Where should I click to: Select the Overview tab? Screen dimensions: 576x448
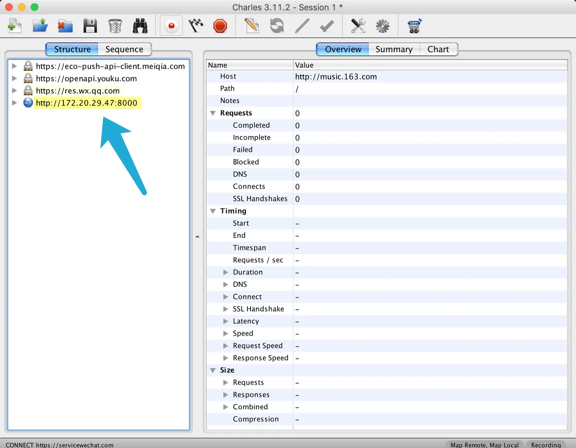tap(343, 49)
